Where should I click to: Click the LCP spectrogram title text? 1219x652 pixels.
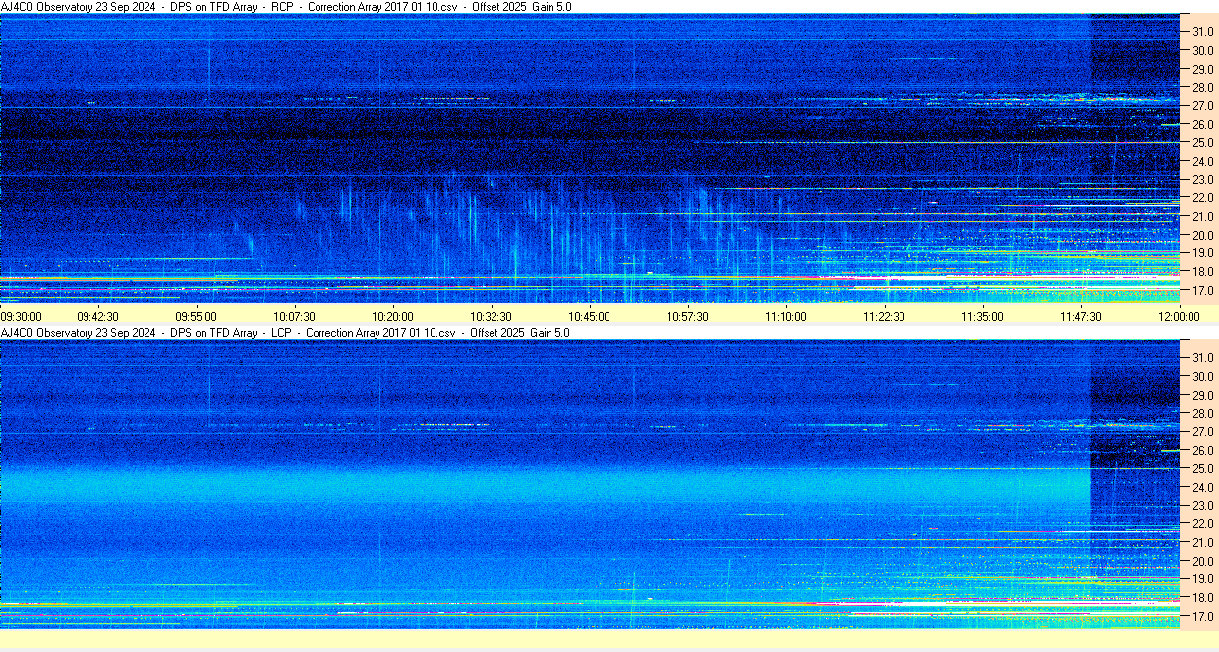[285, 333]
